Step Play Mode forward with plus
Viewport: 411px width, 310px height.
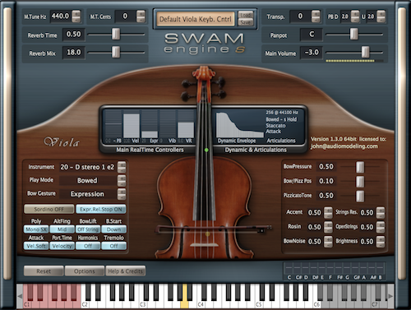(x=122, y=178)
